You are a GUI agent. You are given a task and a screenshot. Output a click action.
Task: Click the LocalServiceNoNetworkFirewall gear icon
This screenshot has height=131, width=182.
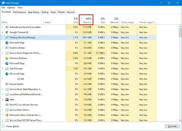tap(7, 94)
